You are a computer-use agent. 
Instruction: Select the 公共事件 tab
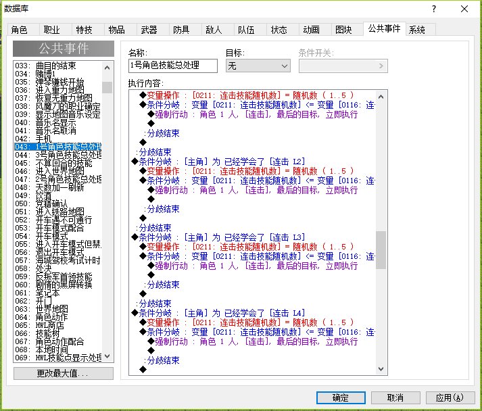pyautogui.click(x=385, y=29)
